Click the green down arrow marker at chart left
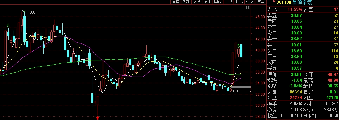Image resolution: width=339 pixels, height=120 pixels. click(9, 26)
